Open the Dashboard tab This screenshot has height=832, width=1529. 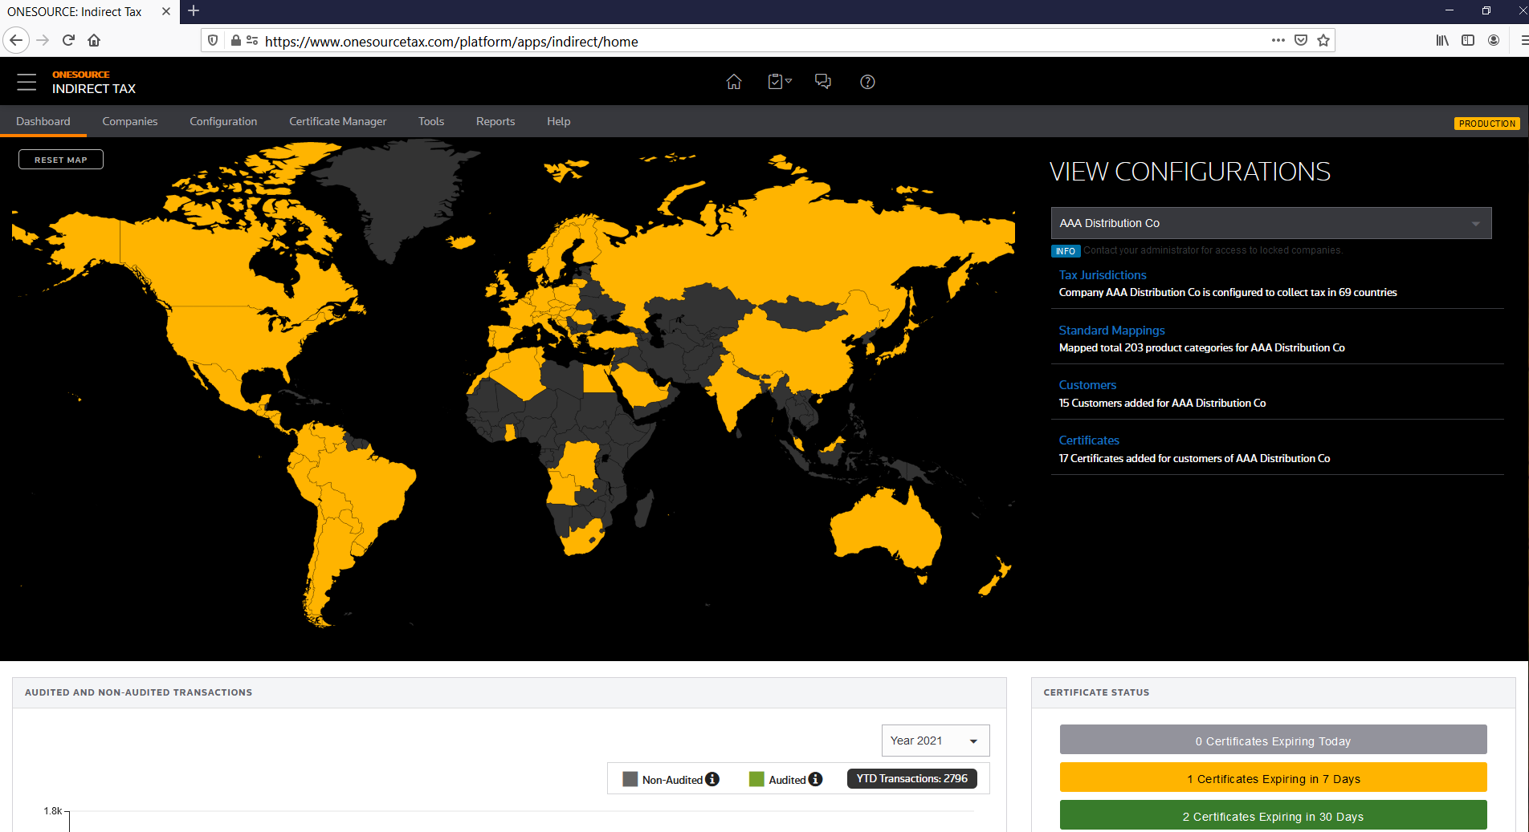coord(43,121)
